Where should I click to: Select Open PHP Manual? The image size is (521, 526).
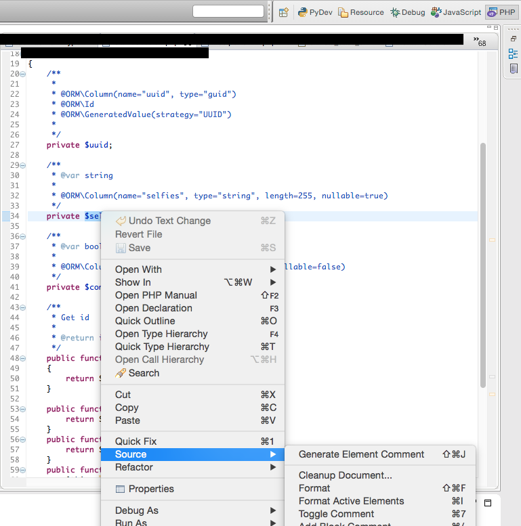point(192,295)
